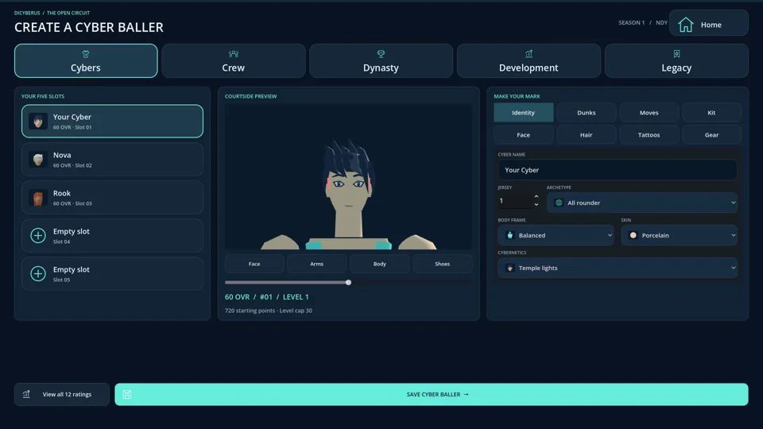This screenshot has height=429, width=763.
Task: Focus preview on Arms
Action: point(317,264)
